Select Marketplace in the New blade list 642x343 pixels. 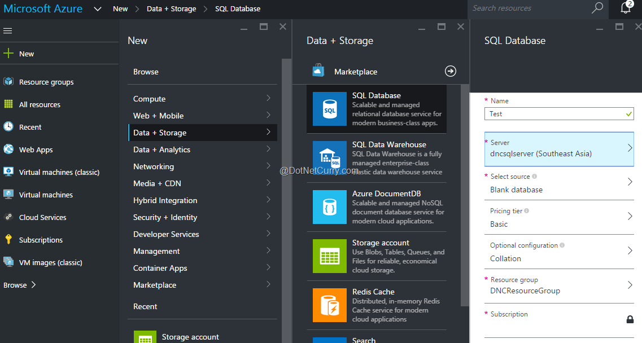coord(203,285)
